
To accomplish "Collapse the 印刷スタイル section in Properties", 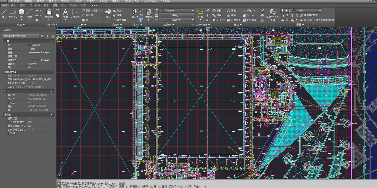I will click(x=52, y=72).
